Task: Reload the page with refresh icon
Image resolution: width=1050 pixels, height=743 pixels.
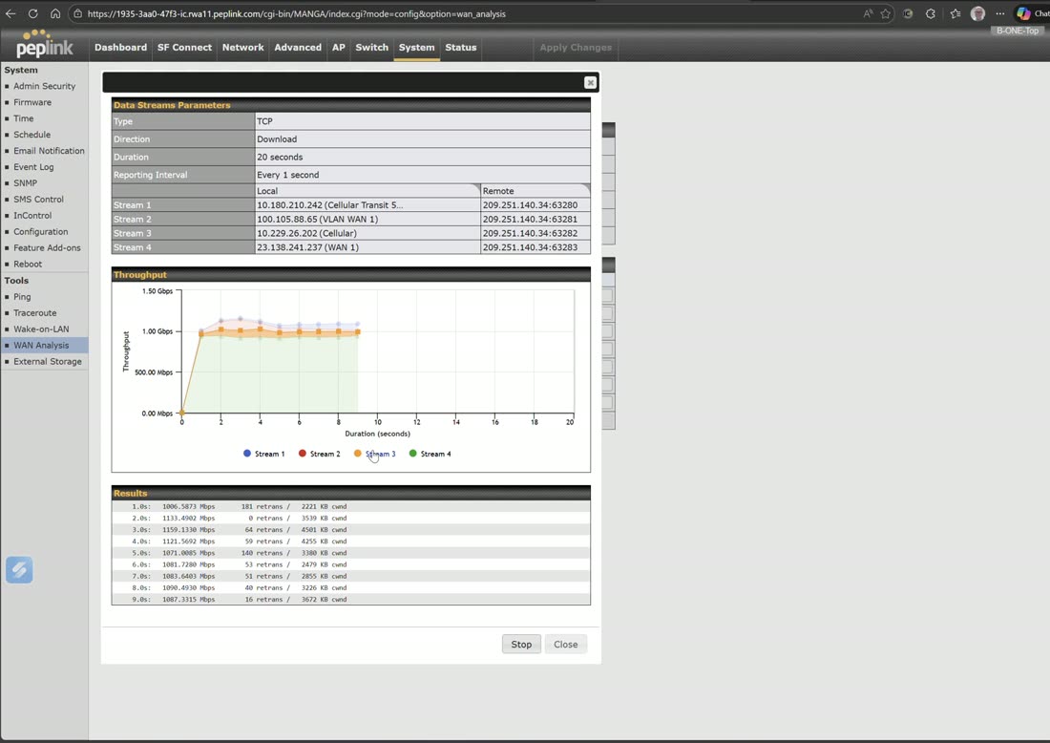Action: click(x=32, y=13)
